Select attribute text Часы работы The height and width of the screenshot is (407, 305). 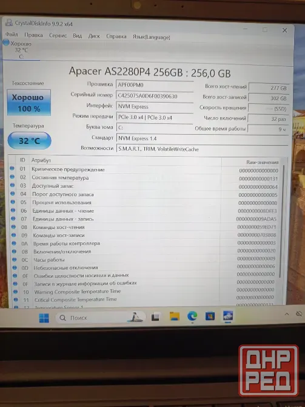pos(49,259)
